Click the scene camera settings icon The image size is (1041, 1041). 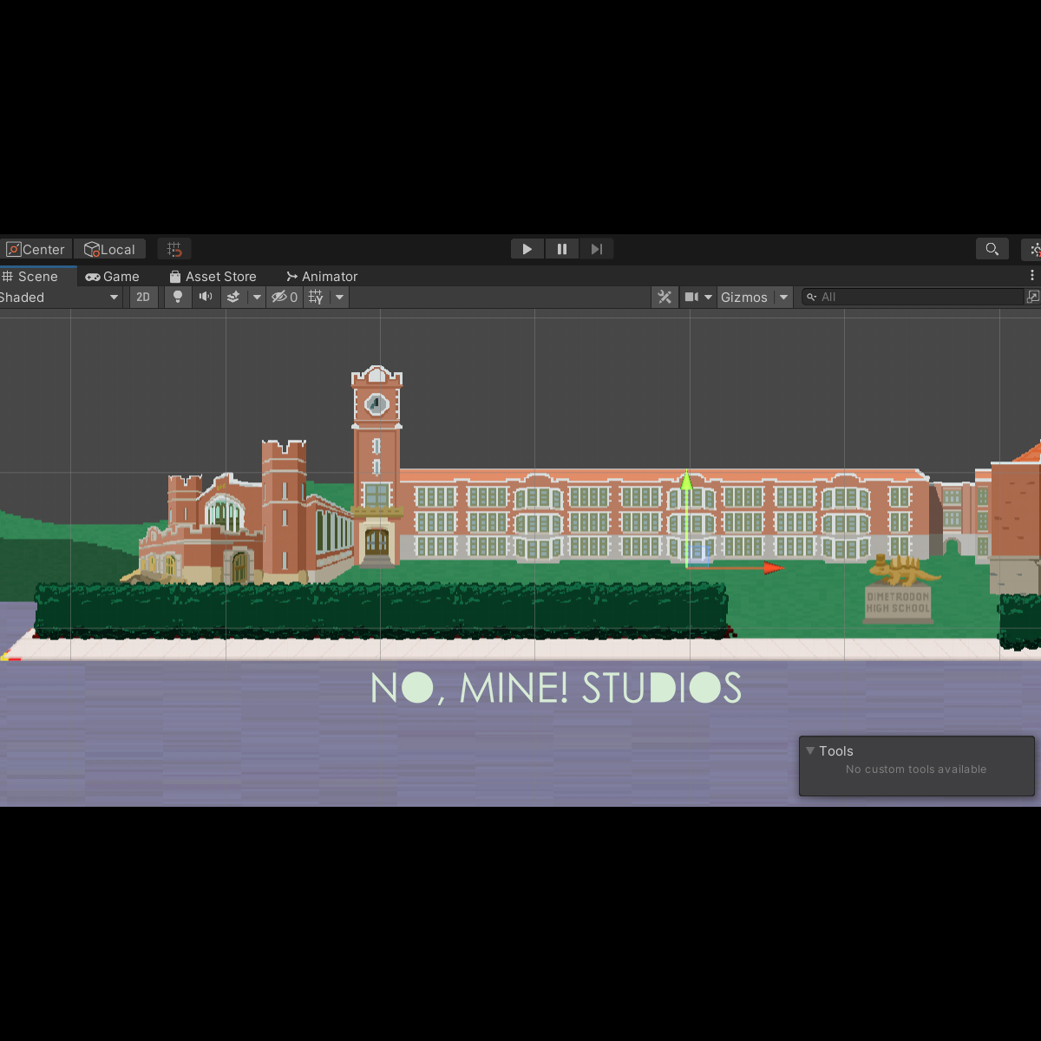pos(691,297)
